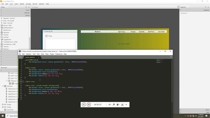This screenshot has width=210, height=118.
Task: Select Slider (horizontal) in Library
Action: [x=9, y=21]
